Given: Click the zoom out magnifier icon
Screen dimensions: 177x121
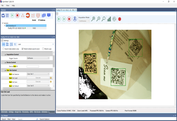Looking at the screenshot, I should pyautogui.click(x=98, y=19).
